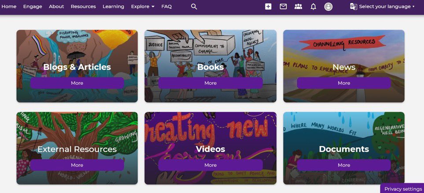Image resolution: width=424 pixels, height=193 pixels.
Task: Open the Learning menu item
Action: [113, 7]
